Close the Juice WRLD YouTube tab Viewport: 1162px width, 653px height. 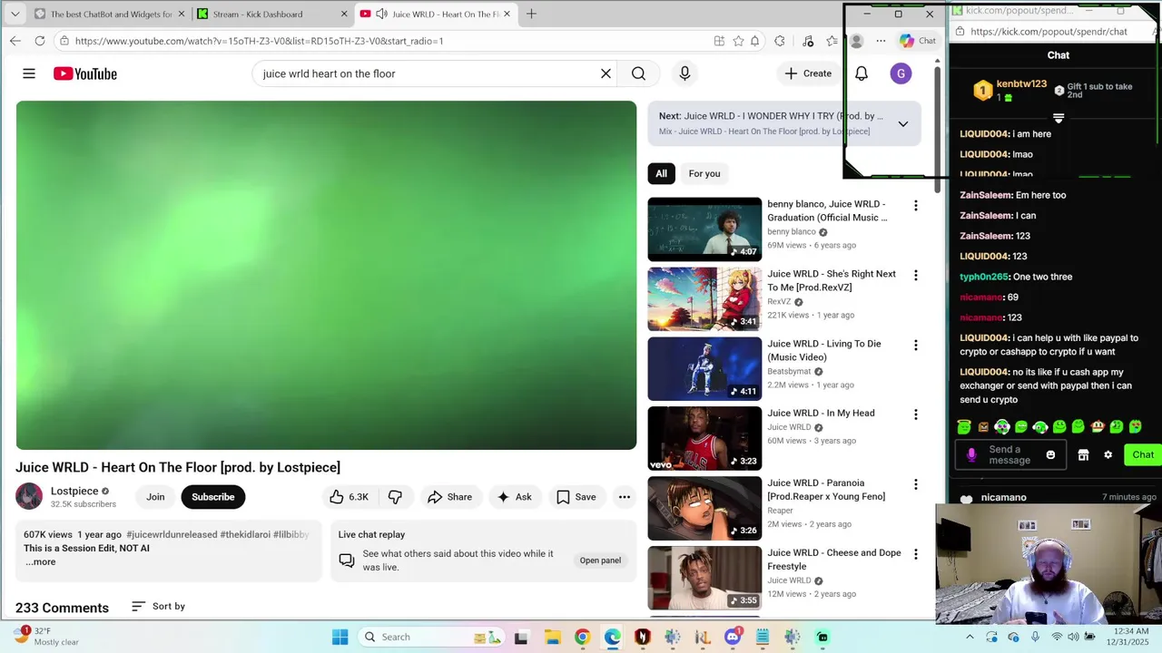(507, 14)
